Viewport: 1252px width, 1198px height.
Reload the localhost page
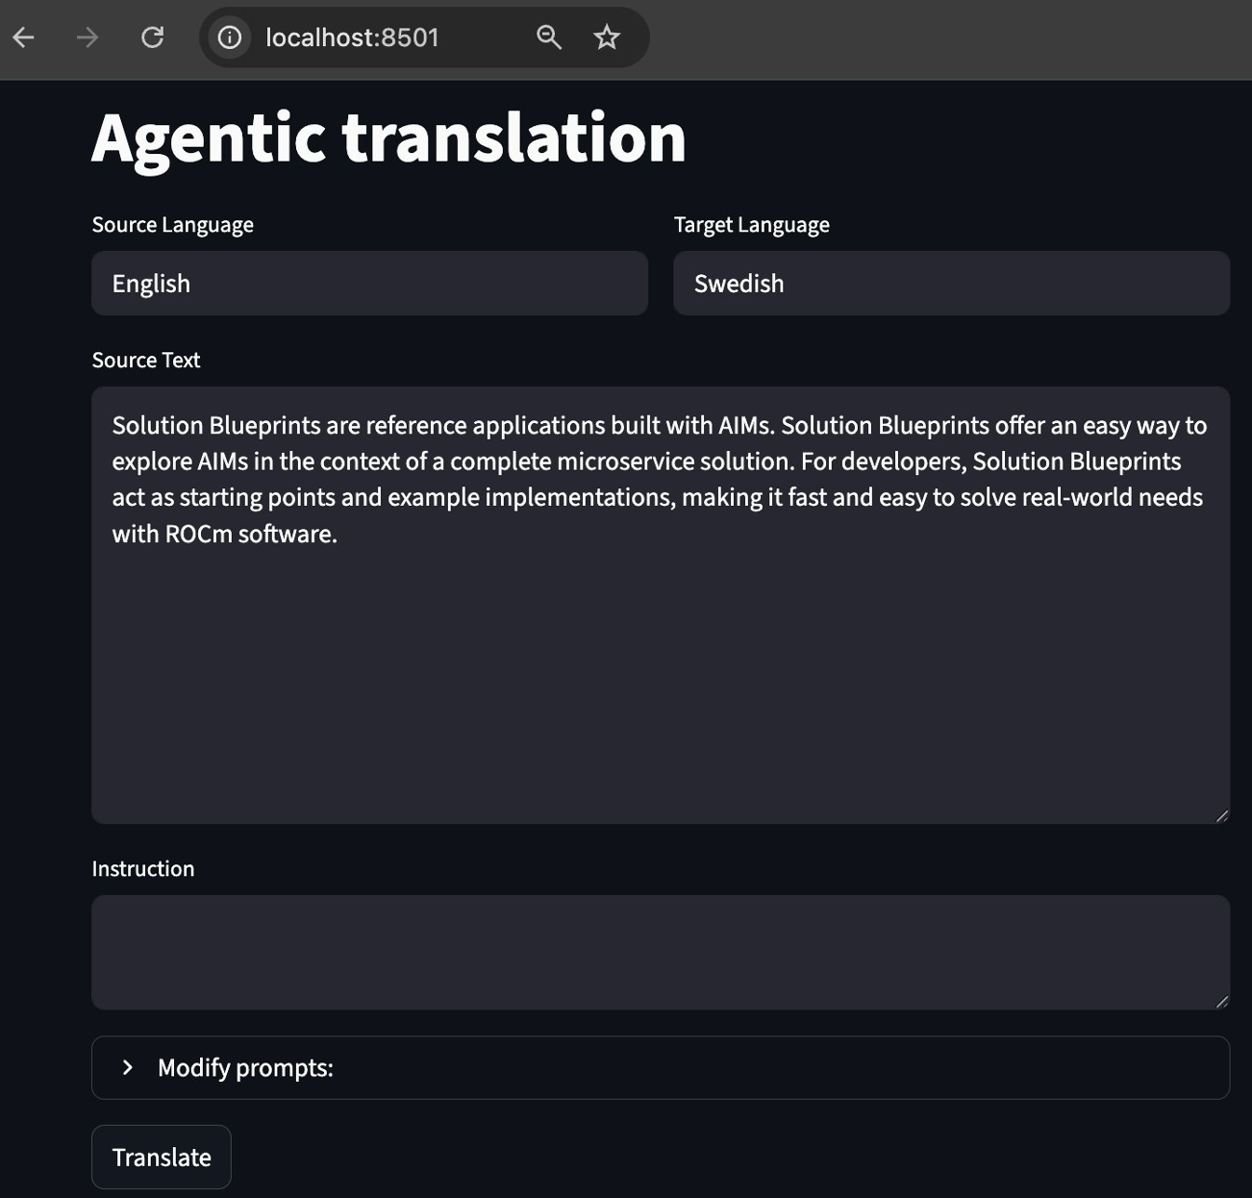152,37
